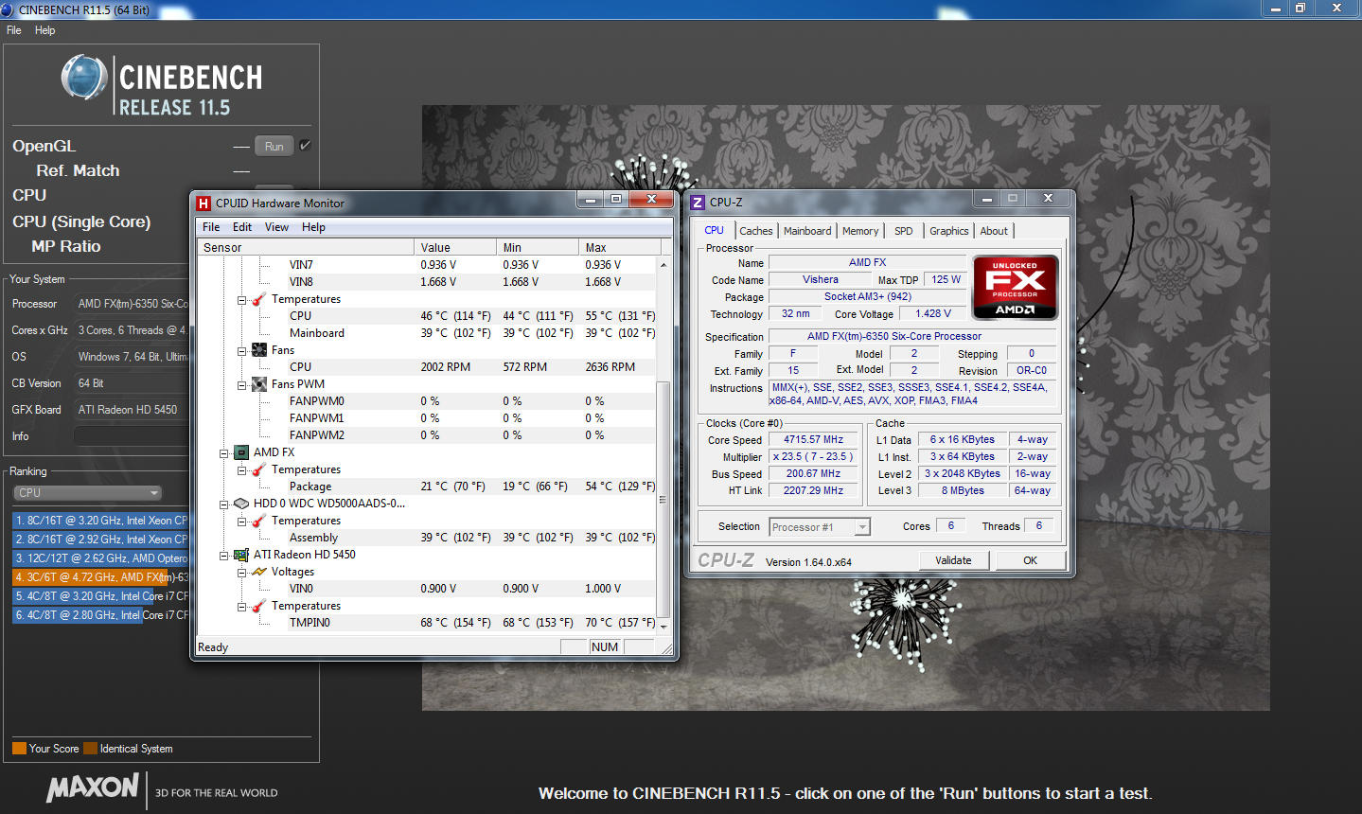Click the Validate button in CPU-Z
The image size is (1362, 814).
[x=953, y=560]
